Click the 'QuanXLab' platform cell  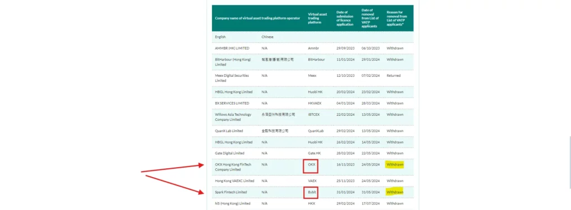coord(316,131)
